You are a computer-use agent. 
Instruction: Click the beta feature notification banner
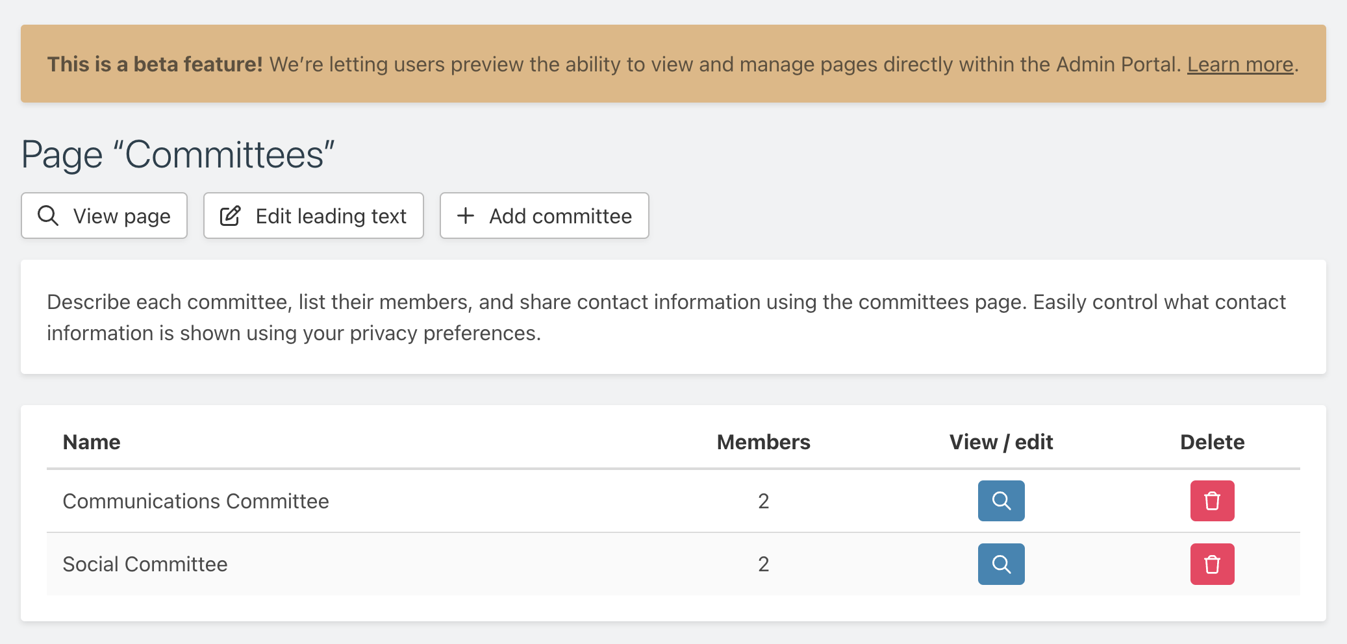(x=673, y=63)
